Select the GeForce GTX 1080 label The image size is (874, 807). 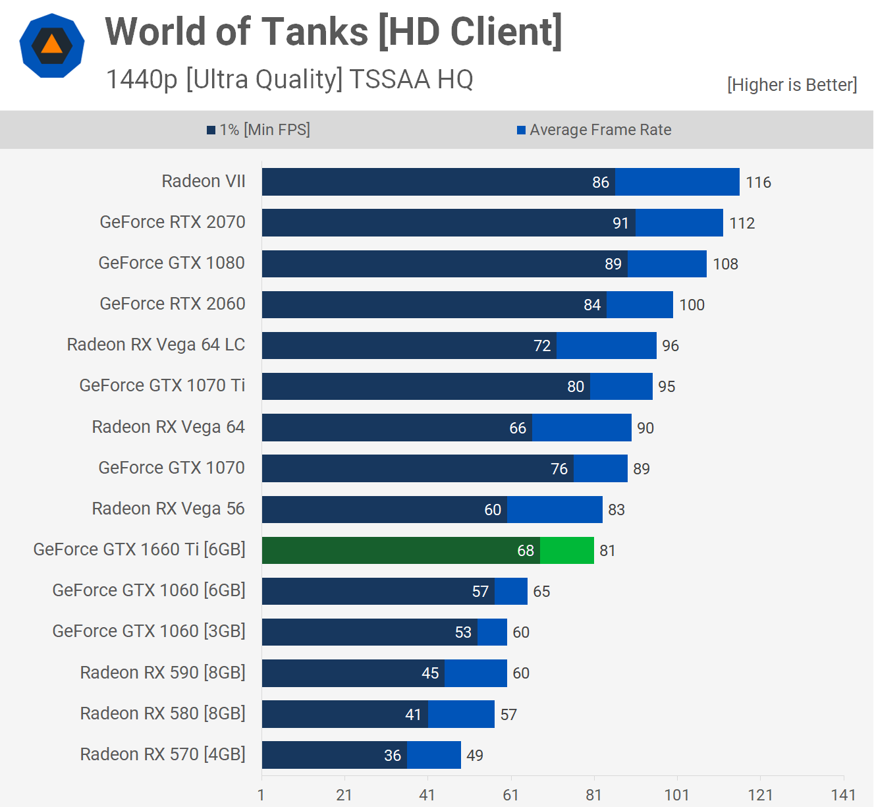click(171, 263)
